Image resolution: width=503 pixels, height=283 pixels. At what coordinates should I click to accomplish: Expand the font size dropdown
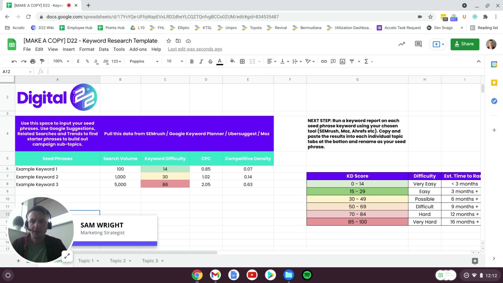coord(175,61)
